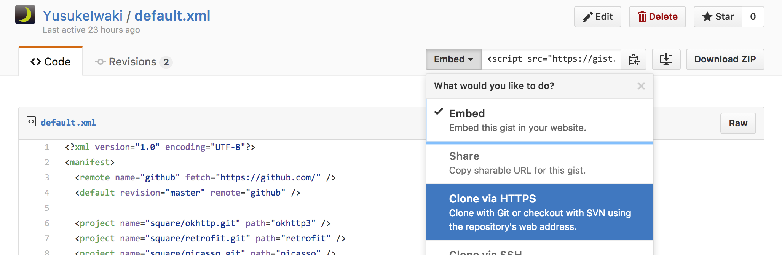Delete this gist with trash button
The width and height of the screenshot is (782, 255).
click(x=657, y=17)
